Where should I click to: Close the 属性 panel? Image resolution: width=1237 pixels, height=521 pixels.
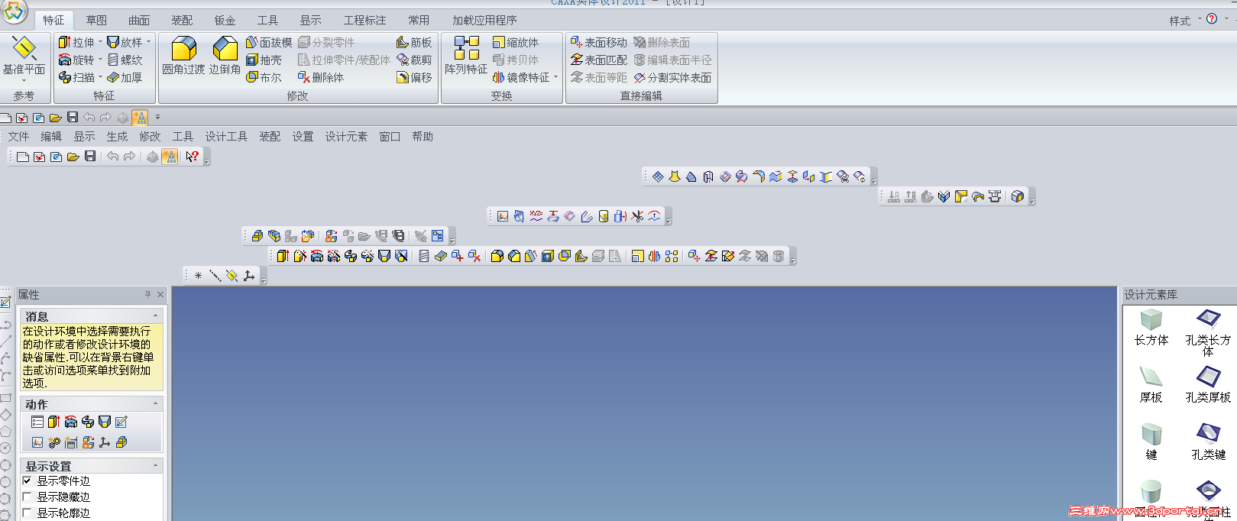[160, 294]
